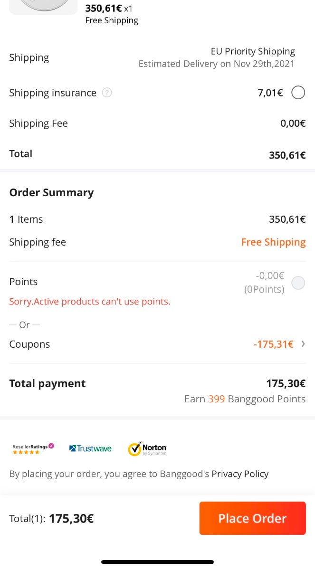This screenshot has width=315, height=570.
Task: Expand coupons with the chevron arrow
Action: point(303,344)
